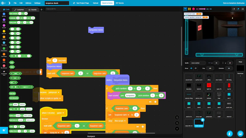The width and height of the screenshot is (246, 138).
Task: Open tuquiose cam variable dropdown in set block
Action: 122,115
